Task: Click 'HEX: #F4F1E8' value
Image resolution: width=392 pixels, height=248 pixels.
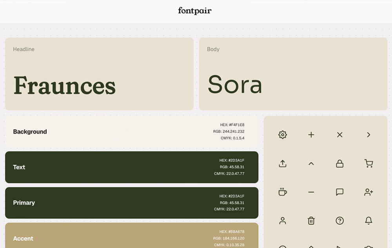Action: coord(232,125)
